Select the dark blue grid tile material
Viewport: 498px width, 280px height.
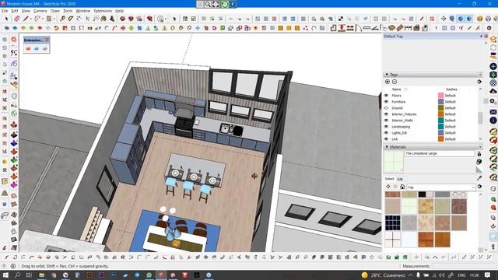click(393, 223)
